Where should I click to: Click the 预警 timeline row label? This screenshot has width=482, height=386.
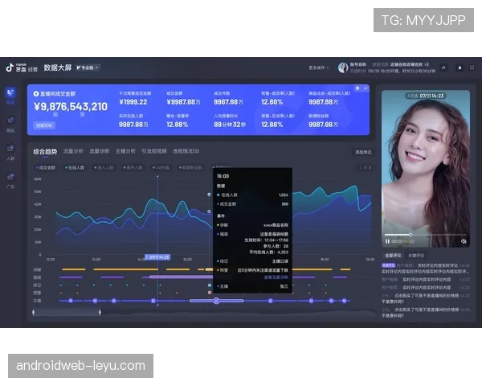(37, 293)
